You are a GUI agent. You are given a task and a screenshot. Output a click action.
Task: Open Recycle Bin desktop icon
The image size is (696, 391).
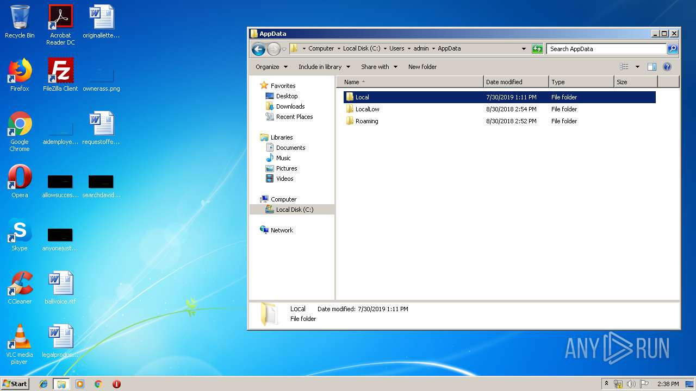coord(20,22)
